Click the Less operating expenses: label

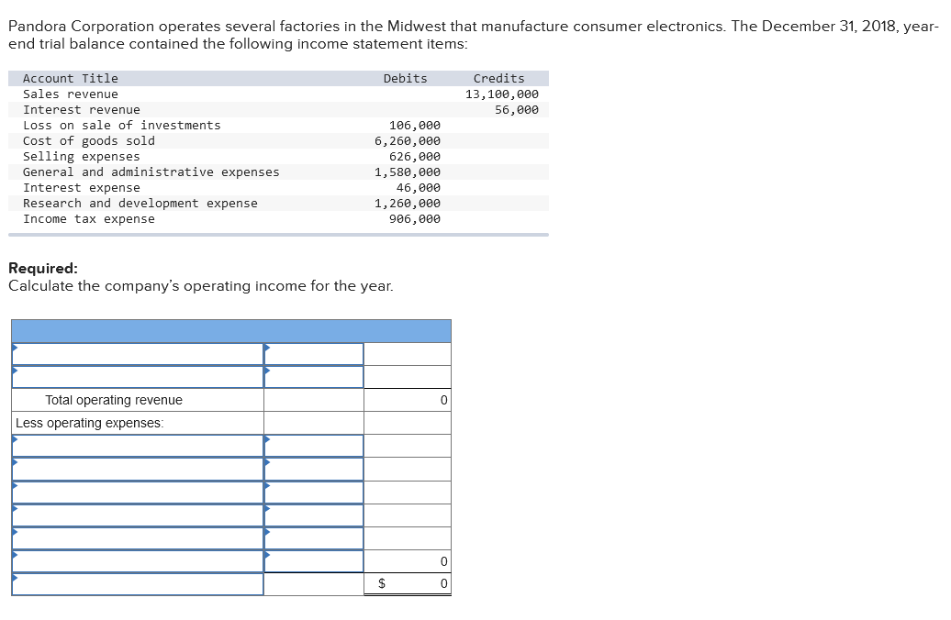90,423
